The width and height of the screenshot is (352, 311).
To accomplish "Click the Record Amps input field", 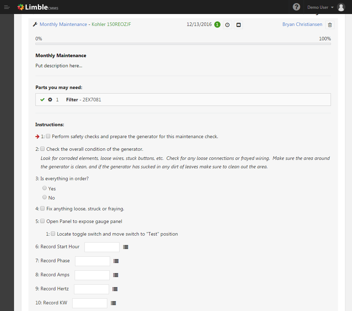I will 92,275.
